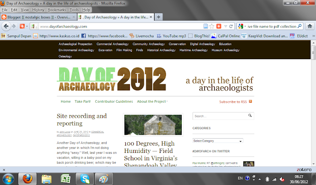
Task: Go to Firefox Home page icon
Action: tap(310, 26)
